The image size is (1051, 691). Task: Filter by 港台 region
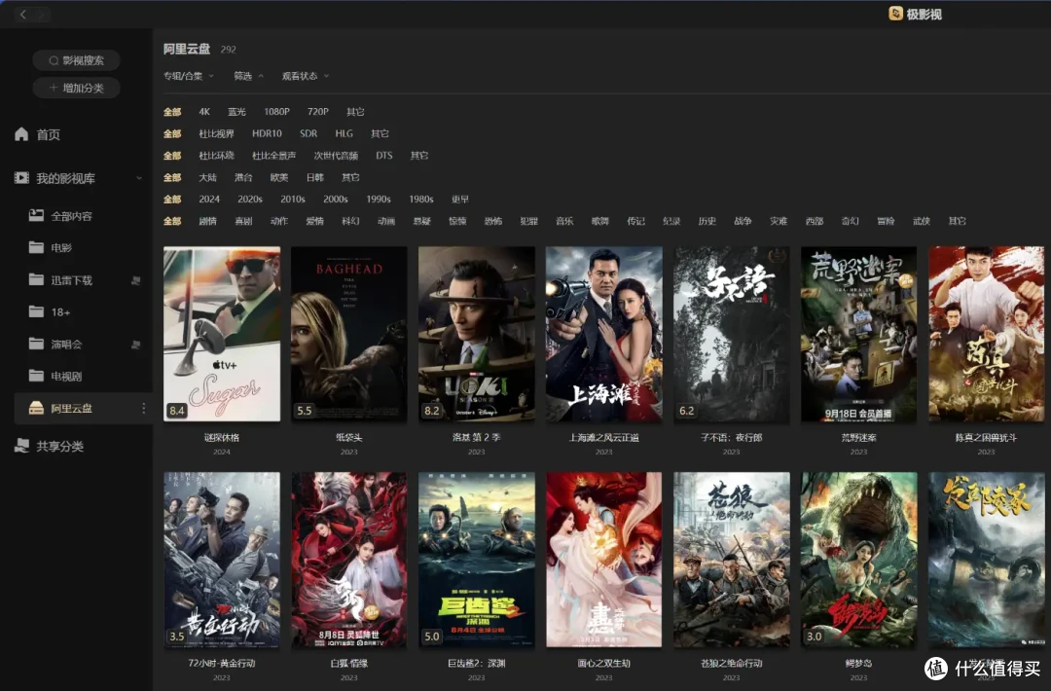pos(243,177)
